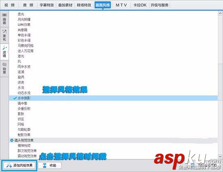Select the 画面风格 tab

pyautogui.click(x=103, y=5)
